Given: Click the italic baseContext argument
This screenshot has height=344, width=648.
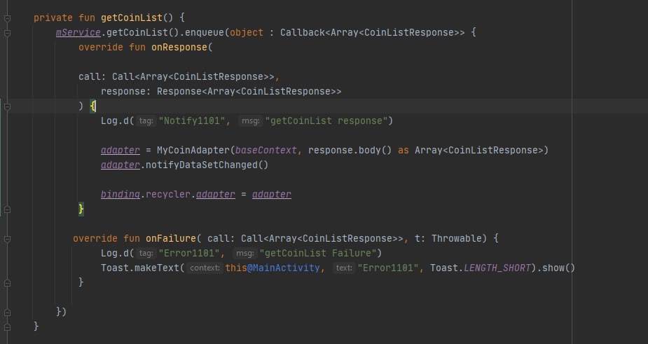Looking at the screenshot, I should pyautogui.click(x=266, y=150).
